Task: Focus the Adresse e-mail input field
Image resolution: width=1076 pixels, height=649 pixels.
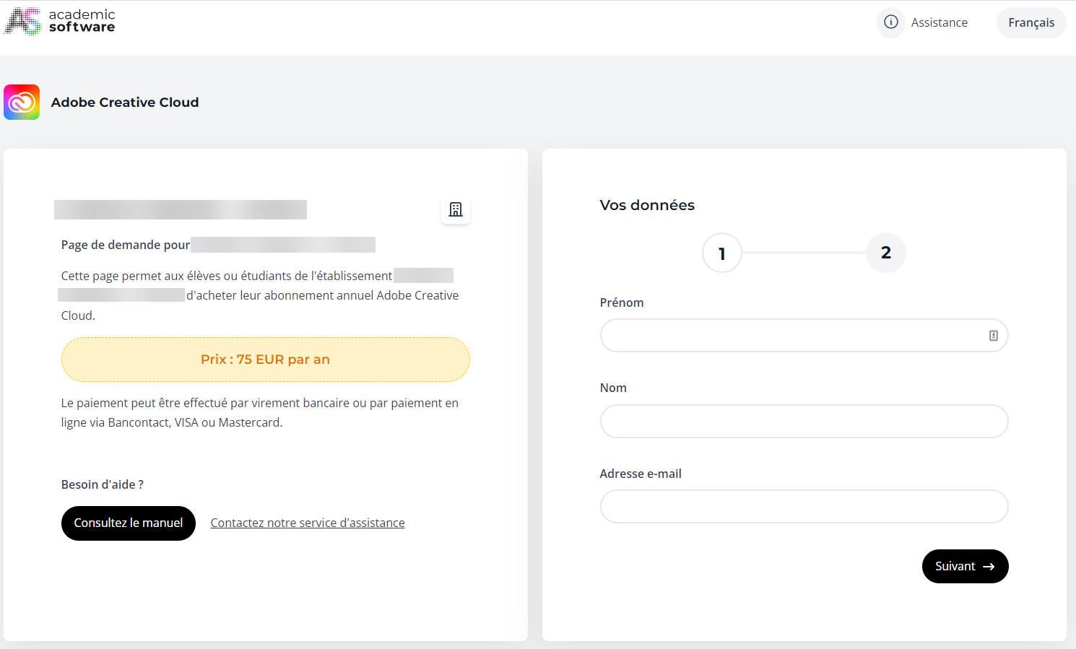Action: [804, 507]
